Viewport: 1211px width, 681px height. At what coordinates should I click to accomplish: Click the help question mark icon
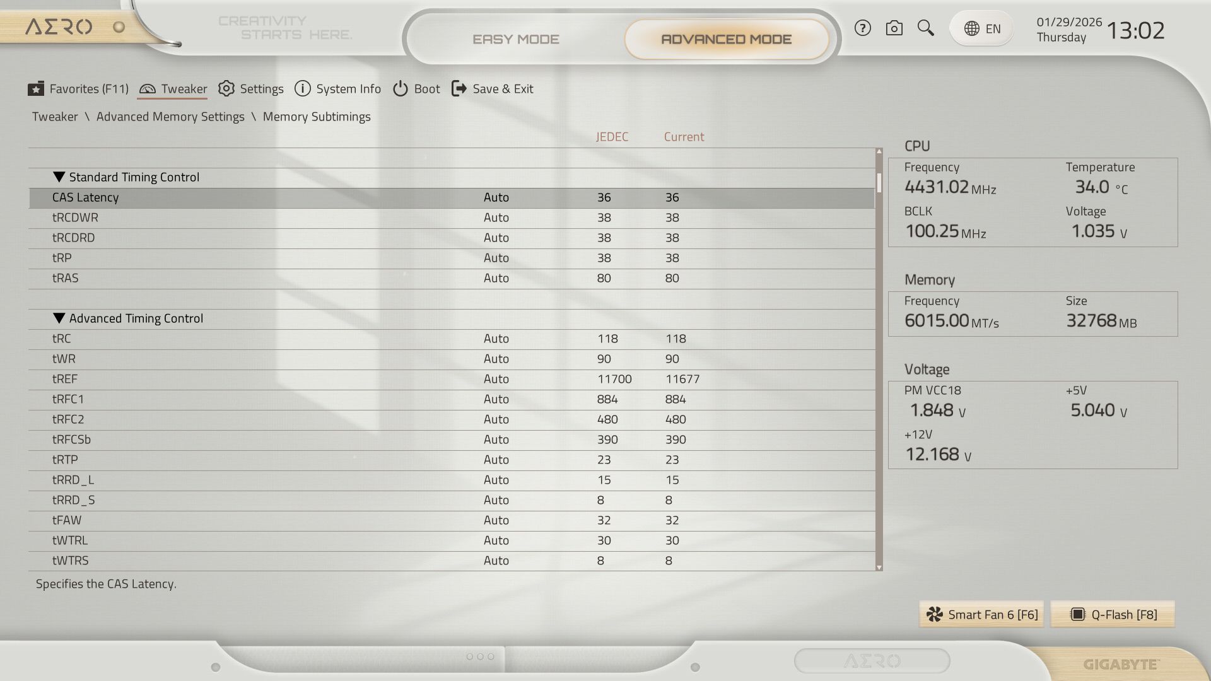click(x=862, y=28)
